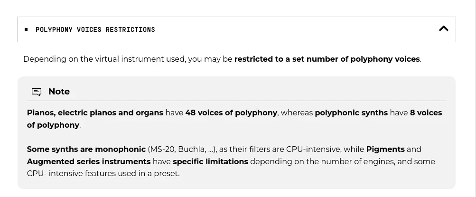Screen dimensions: 476x197
Task: Click the Polyphony Voices Restrictions header title
Action: click(x=95, y=29)
